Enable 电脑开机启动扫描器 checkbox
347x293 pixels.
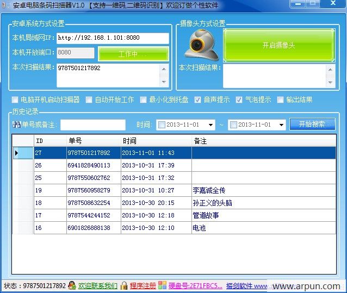[x=15, y=99]
